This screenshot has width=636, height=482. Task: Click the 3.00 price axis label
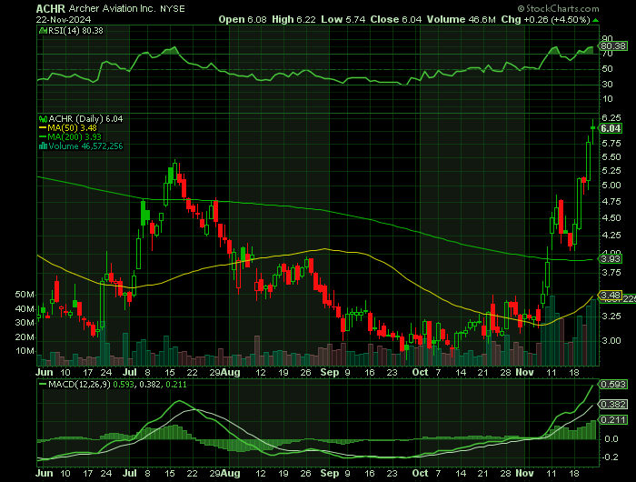click(611, 341)
